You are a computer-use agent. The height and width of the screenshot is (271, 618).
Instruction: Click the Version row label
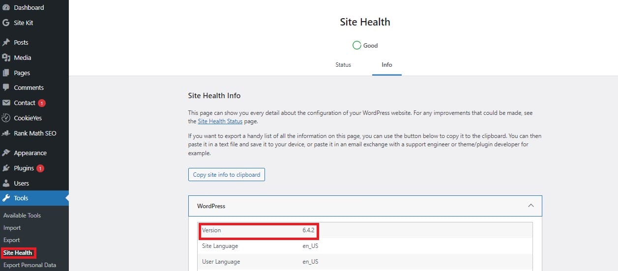[211, 230]
